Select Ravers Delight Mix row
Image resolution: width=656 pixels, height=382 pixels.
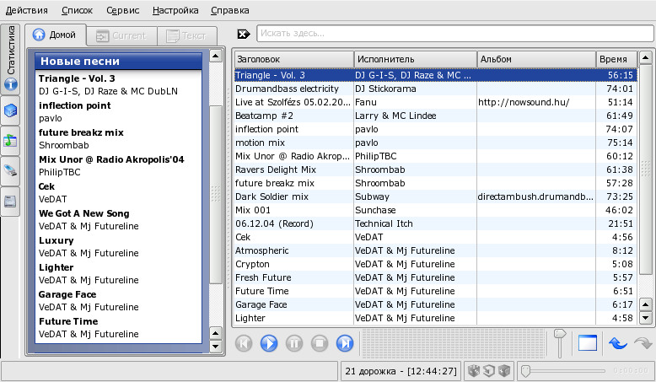tap(436, 169)
